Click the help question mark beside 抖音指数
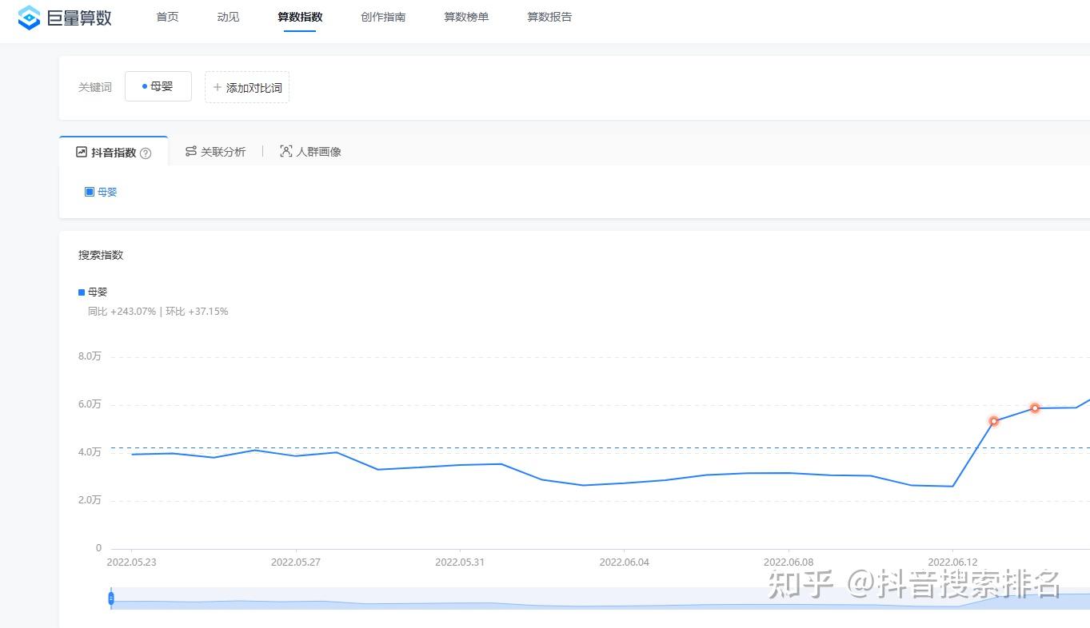 (146, 153)
